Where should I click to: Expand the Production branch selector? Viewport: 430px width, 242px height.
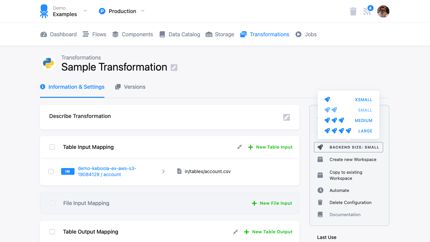point(142,11)
